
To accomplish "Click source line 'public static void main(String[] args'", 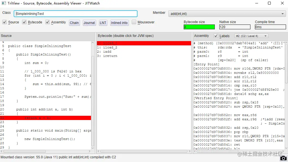I will tap(54, 130).
